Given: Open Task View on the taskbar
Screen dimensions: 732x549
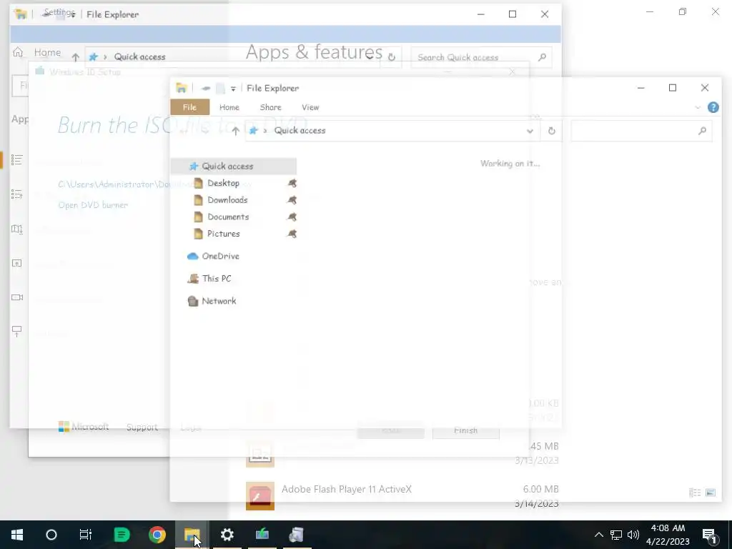Looking at the screenshot, I should click(86, 535).
